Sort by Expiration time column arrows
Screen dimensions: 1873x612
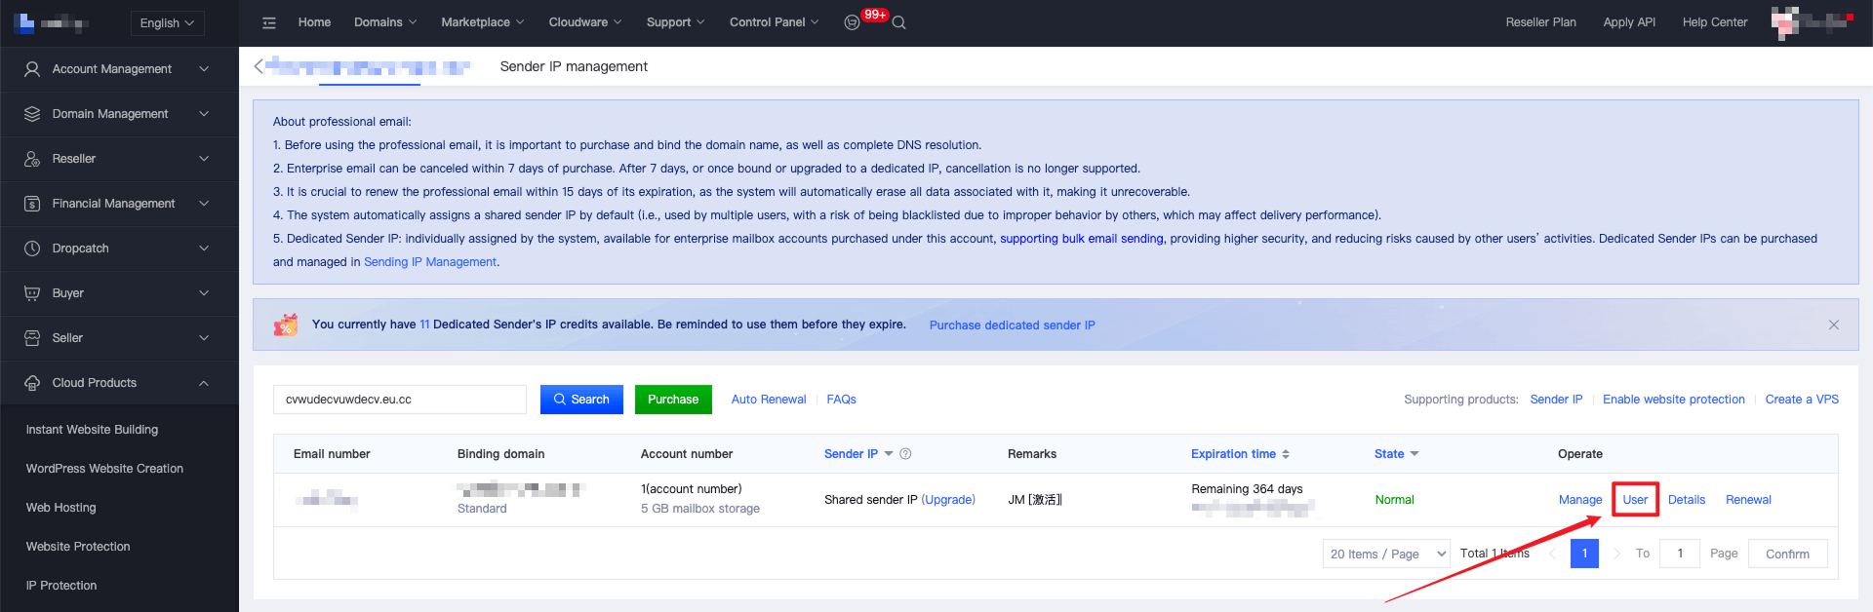[x=1286, y=454]
